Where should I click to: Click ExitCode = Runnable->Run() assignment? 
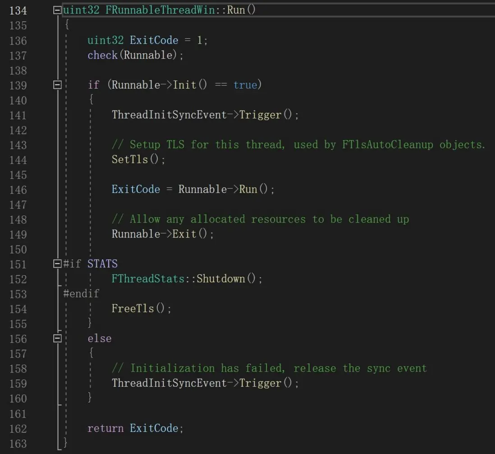193,189
